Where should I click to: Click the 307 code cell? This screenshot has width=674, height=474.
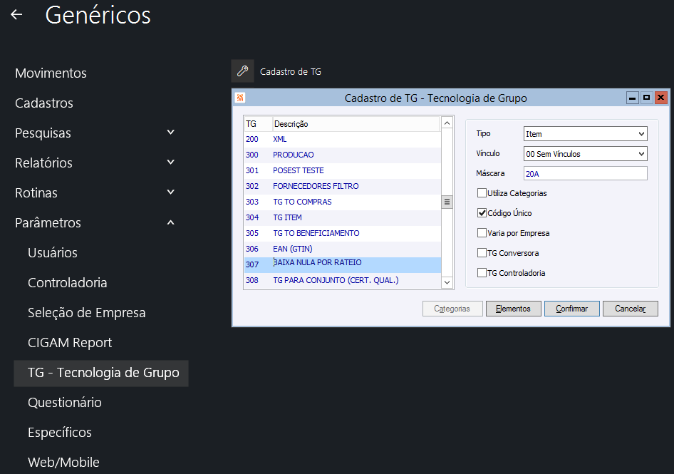point(258,264)
